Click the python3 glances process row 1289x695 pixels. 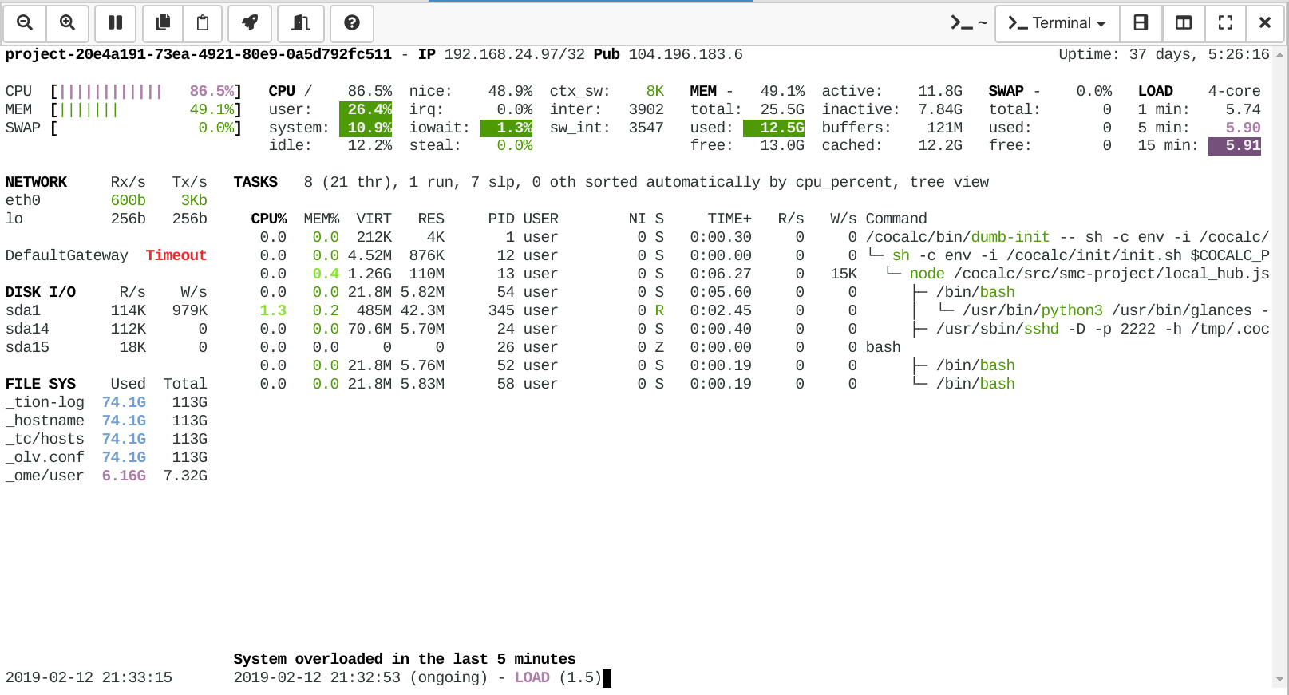pyautogui.click(x=1071, y=310)
